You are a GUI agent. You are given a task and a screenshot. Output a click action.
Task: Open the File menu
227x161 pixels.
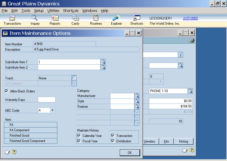click(x=4, y=11)
